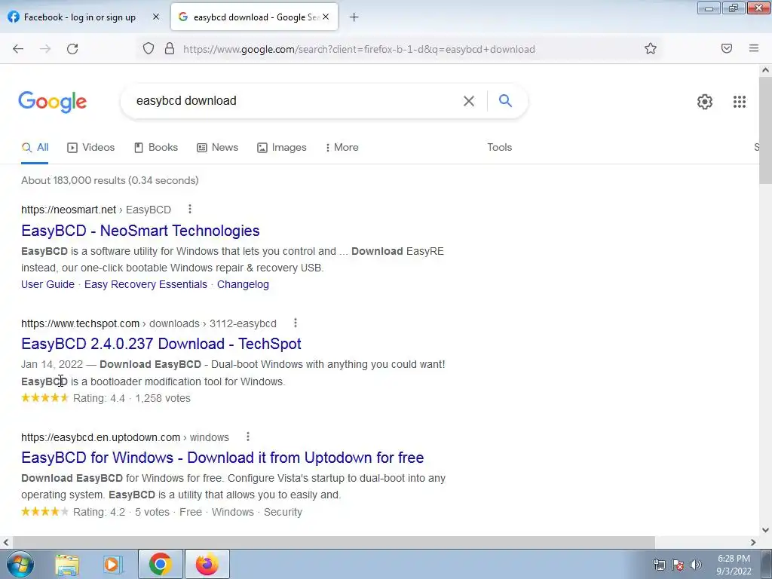Open the Action Center flag icon
772x579 pixels.
pyautogui.click(x=678, y=565)
